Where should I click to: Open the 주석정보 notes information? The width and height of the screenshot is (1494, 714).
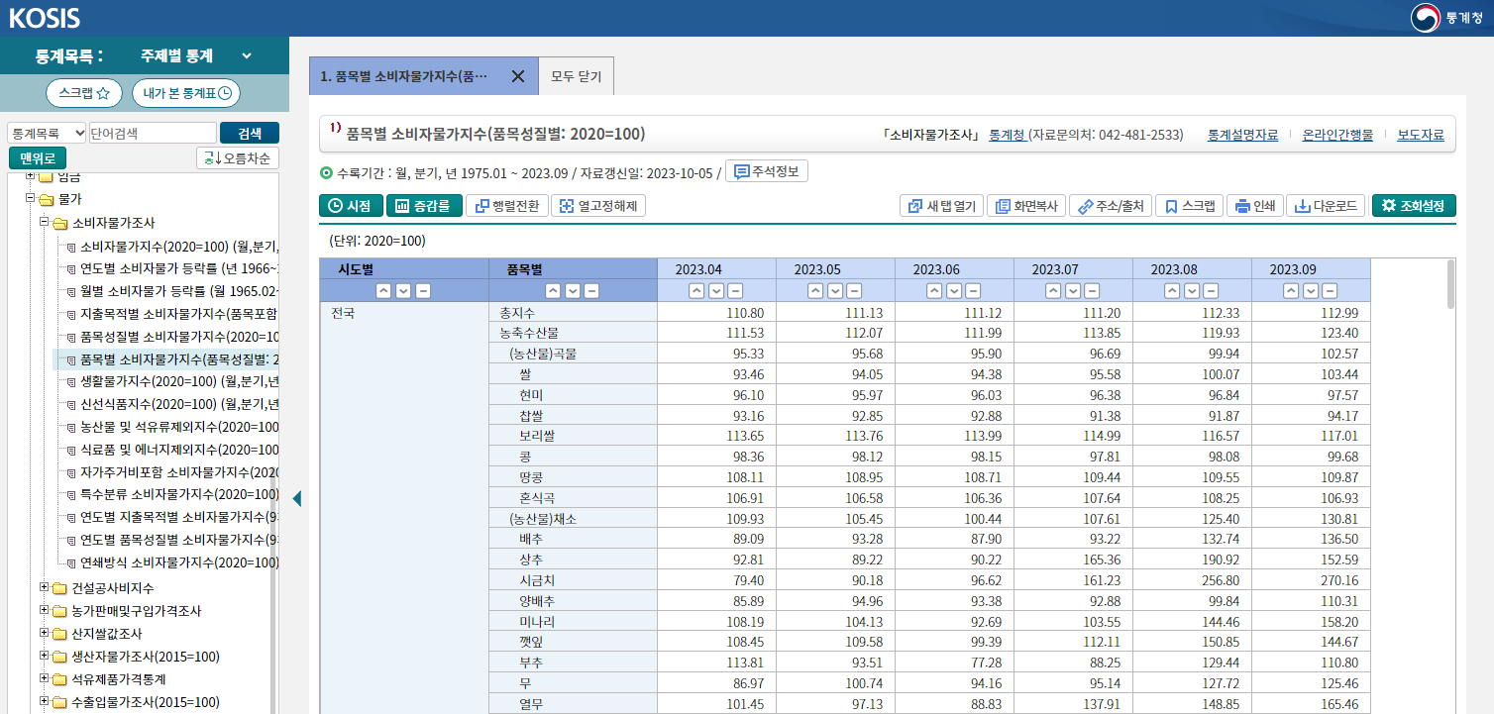[767, 171]
